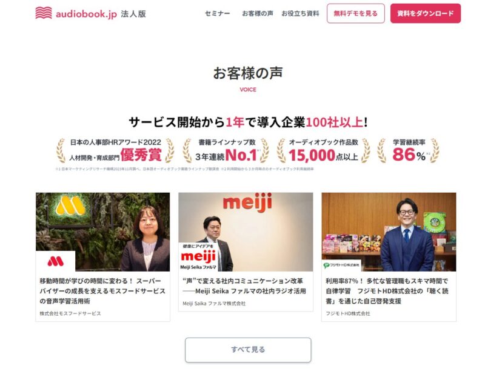Open the meiji case study photo
The image size is (485, 377).
(x=246, y=232)
